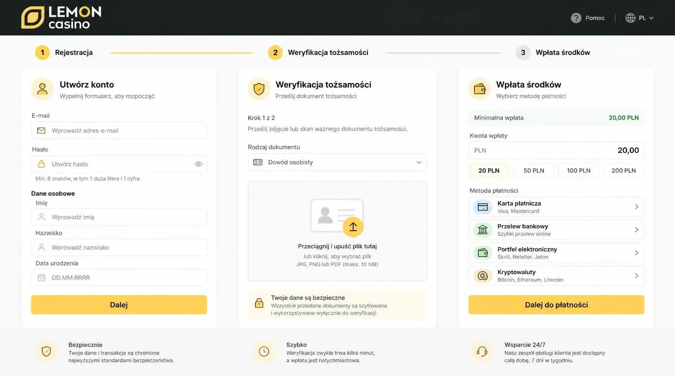Click the envelope icon in E-mail field
Screen dimensions: 675x376
point(41,131)
